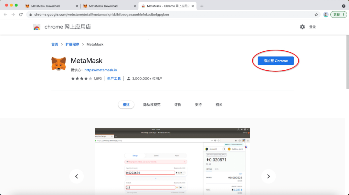Click the macOS red close window button
Image resolution: width=349 pixels, height=195 pixels.
[6, 5]
